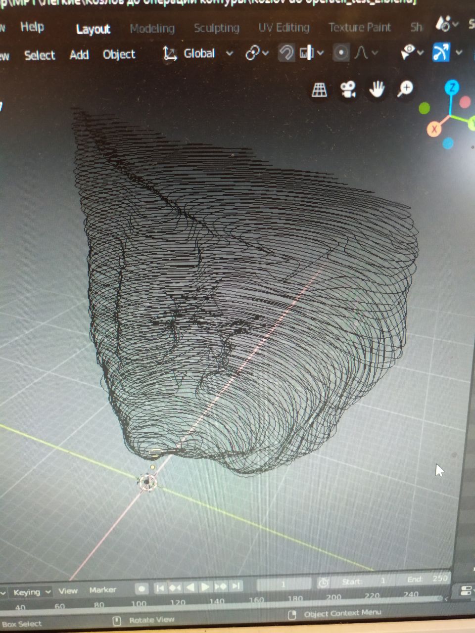The width and height of the screenshot is (475, 633).
Task: Open the Add menu in viewport header
Action: (x=79, y=54)
